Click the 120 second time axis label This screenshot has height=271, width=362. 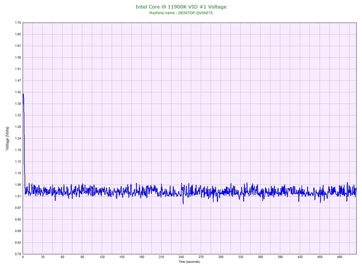pyautogui.click(x=102, y=258)
